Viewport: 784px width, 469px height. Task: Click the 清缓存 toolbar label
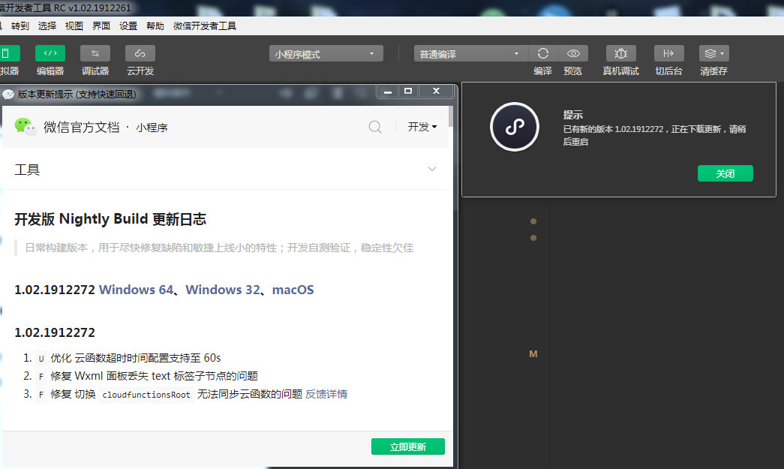coord(714,71)
